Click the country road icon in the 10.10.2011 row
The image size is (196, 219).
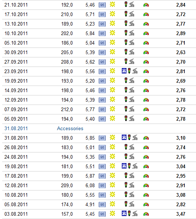pyautogui.click(x=131, y=33)
